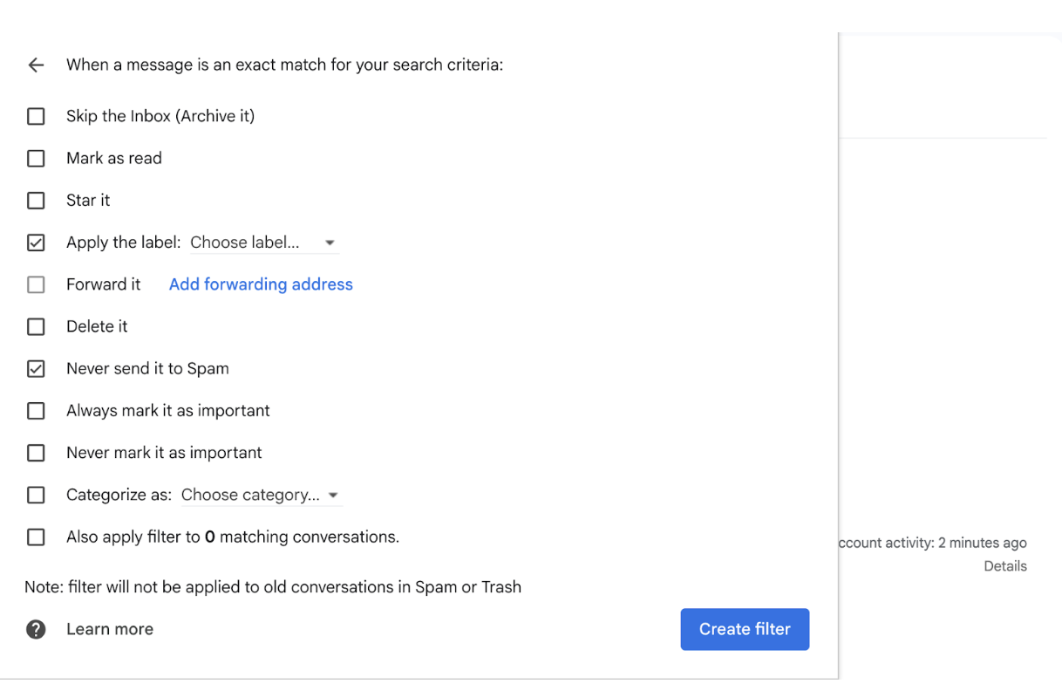The height and width of the screenshot is (684, 1062).
Task: Open the Learn more help link
Action: point(110,630)
